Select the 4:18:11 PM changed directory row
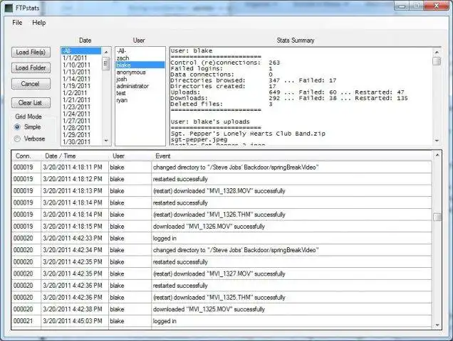The width and height of the screenshot is (453, 341). (222, 167)
